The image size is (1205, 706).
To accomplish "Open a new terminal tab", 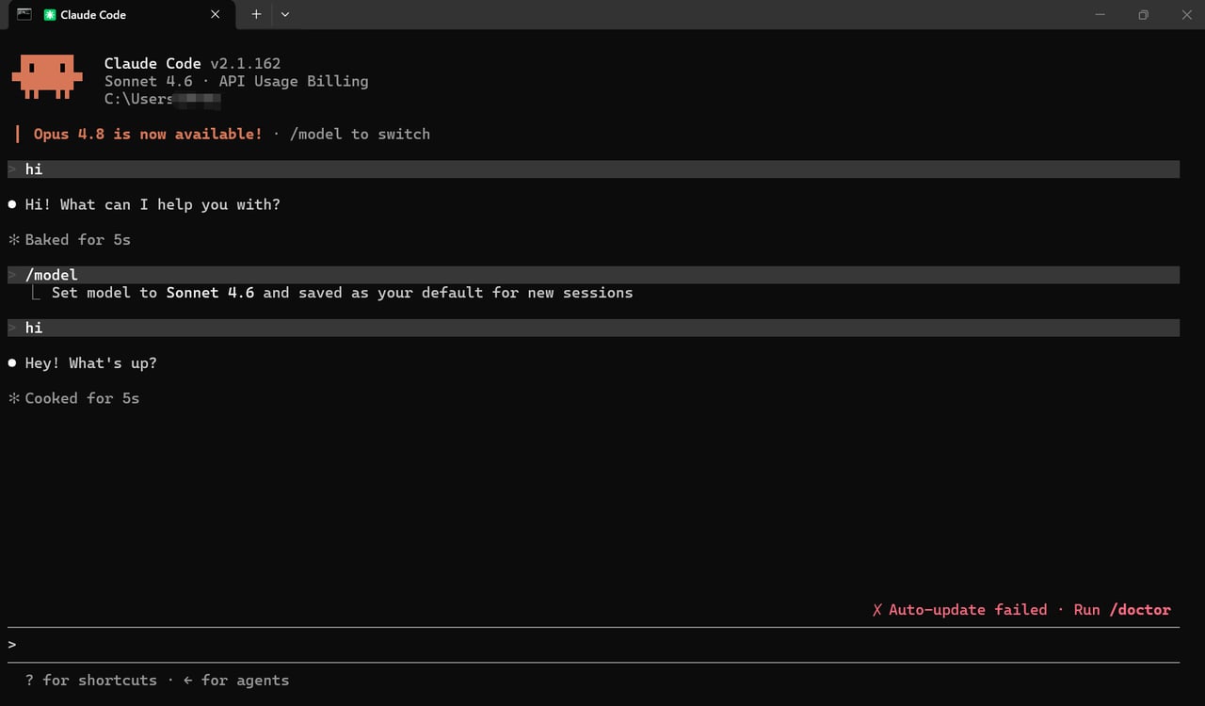I will [x=256, y=15].
